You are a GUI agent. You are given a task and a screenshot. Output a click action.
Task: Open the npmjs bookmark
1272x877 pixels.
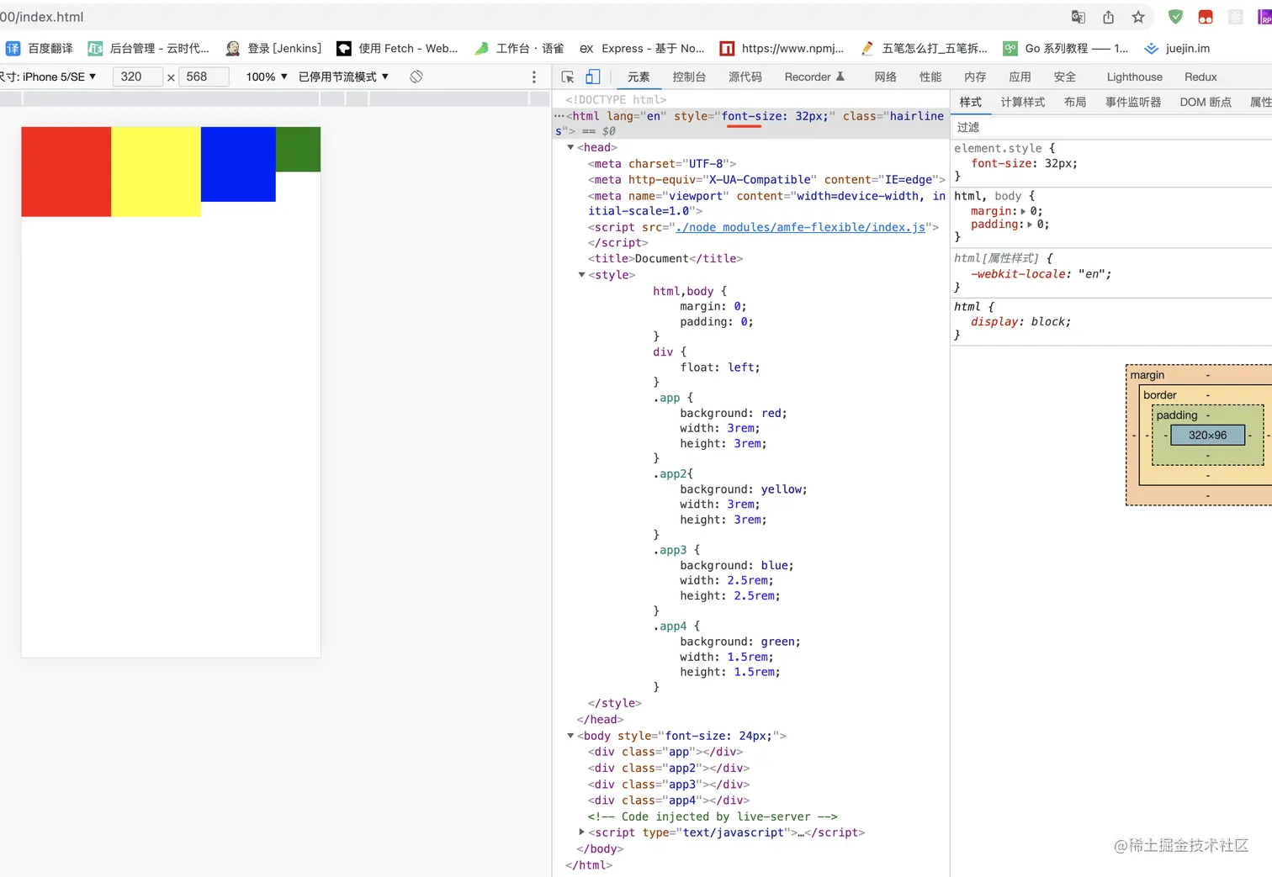[782, 49]
